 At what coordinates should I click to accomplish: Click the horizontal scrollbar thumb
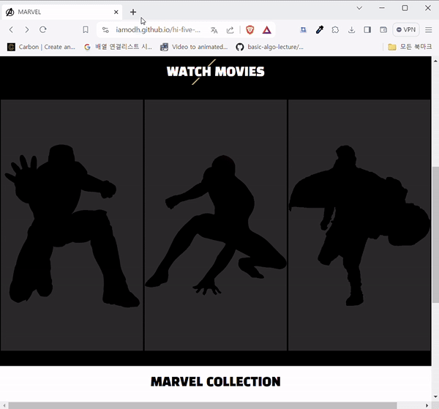point(203,405)
